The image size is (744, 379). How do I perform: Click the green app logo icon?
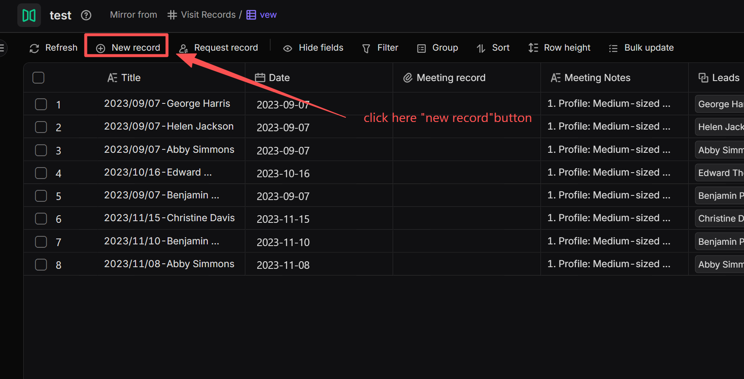pos(29,15)
